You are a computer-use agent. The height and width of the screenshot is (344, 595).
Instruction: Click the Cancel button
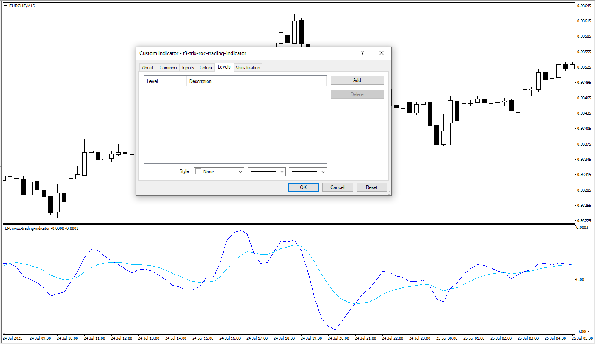tap(338, 187)
